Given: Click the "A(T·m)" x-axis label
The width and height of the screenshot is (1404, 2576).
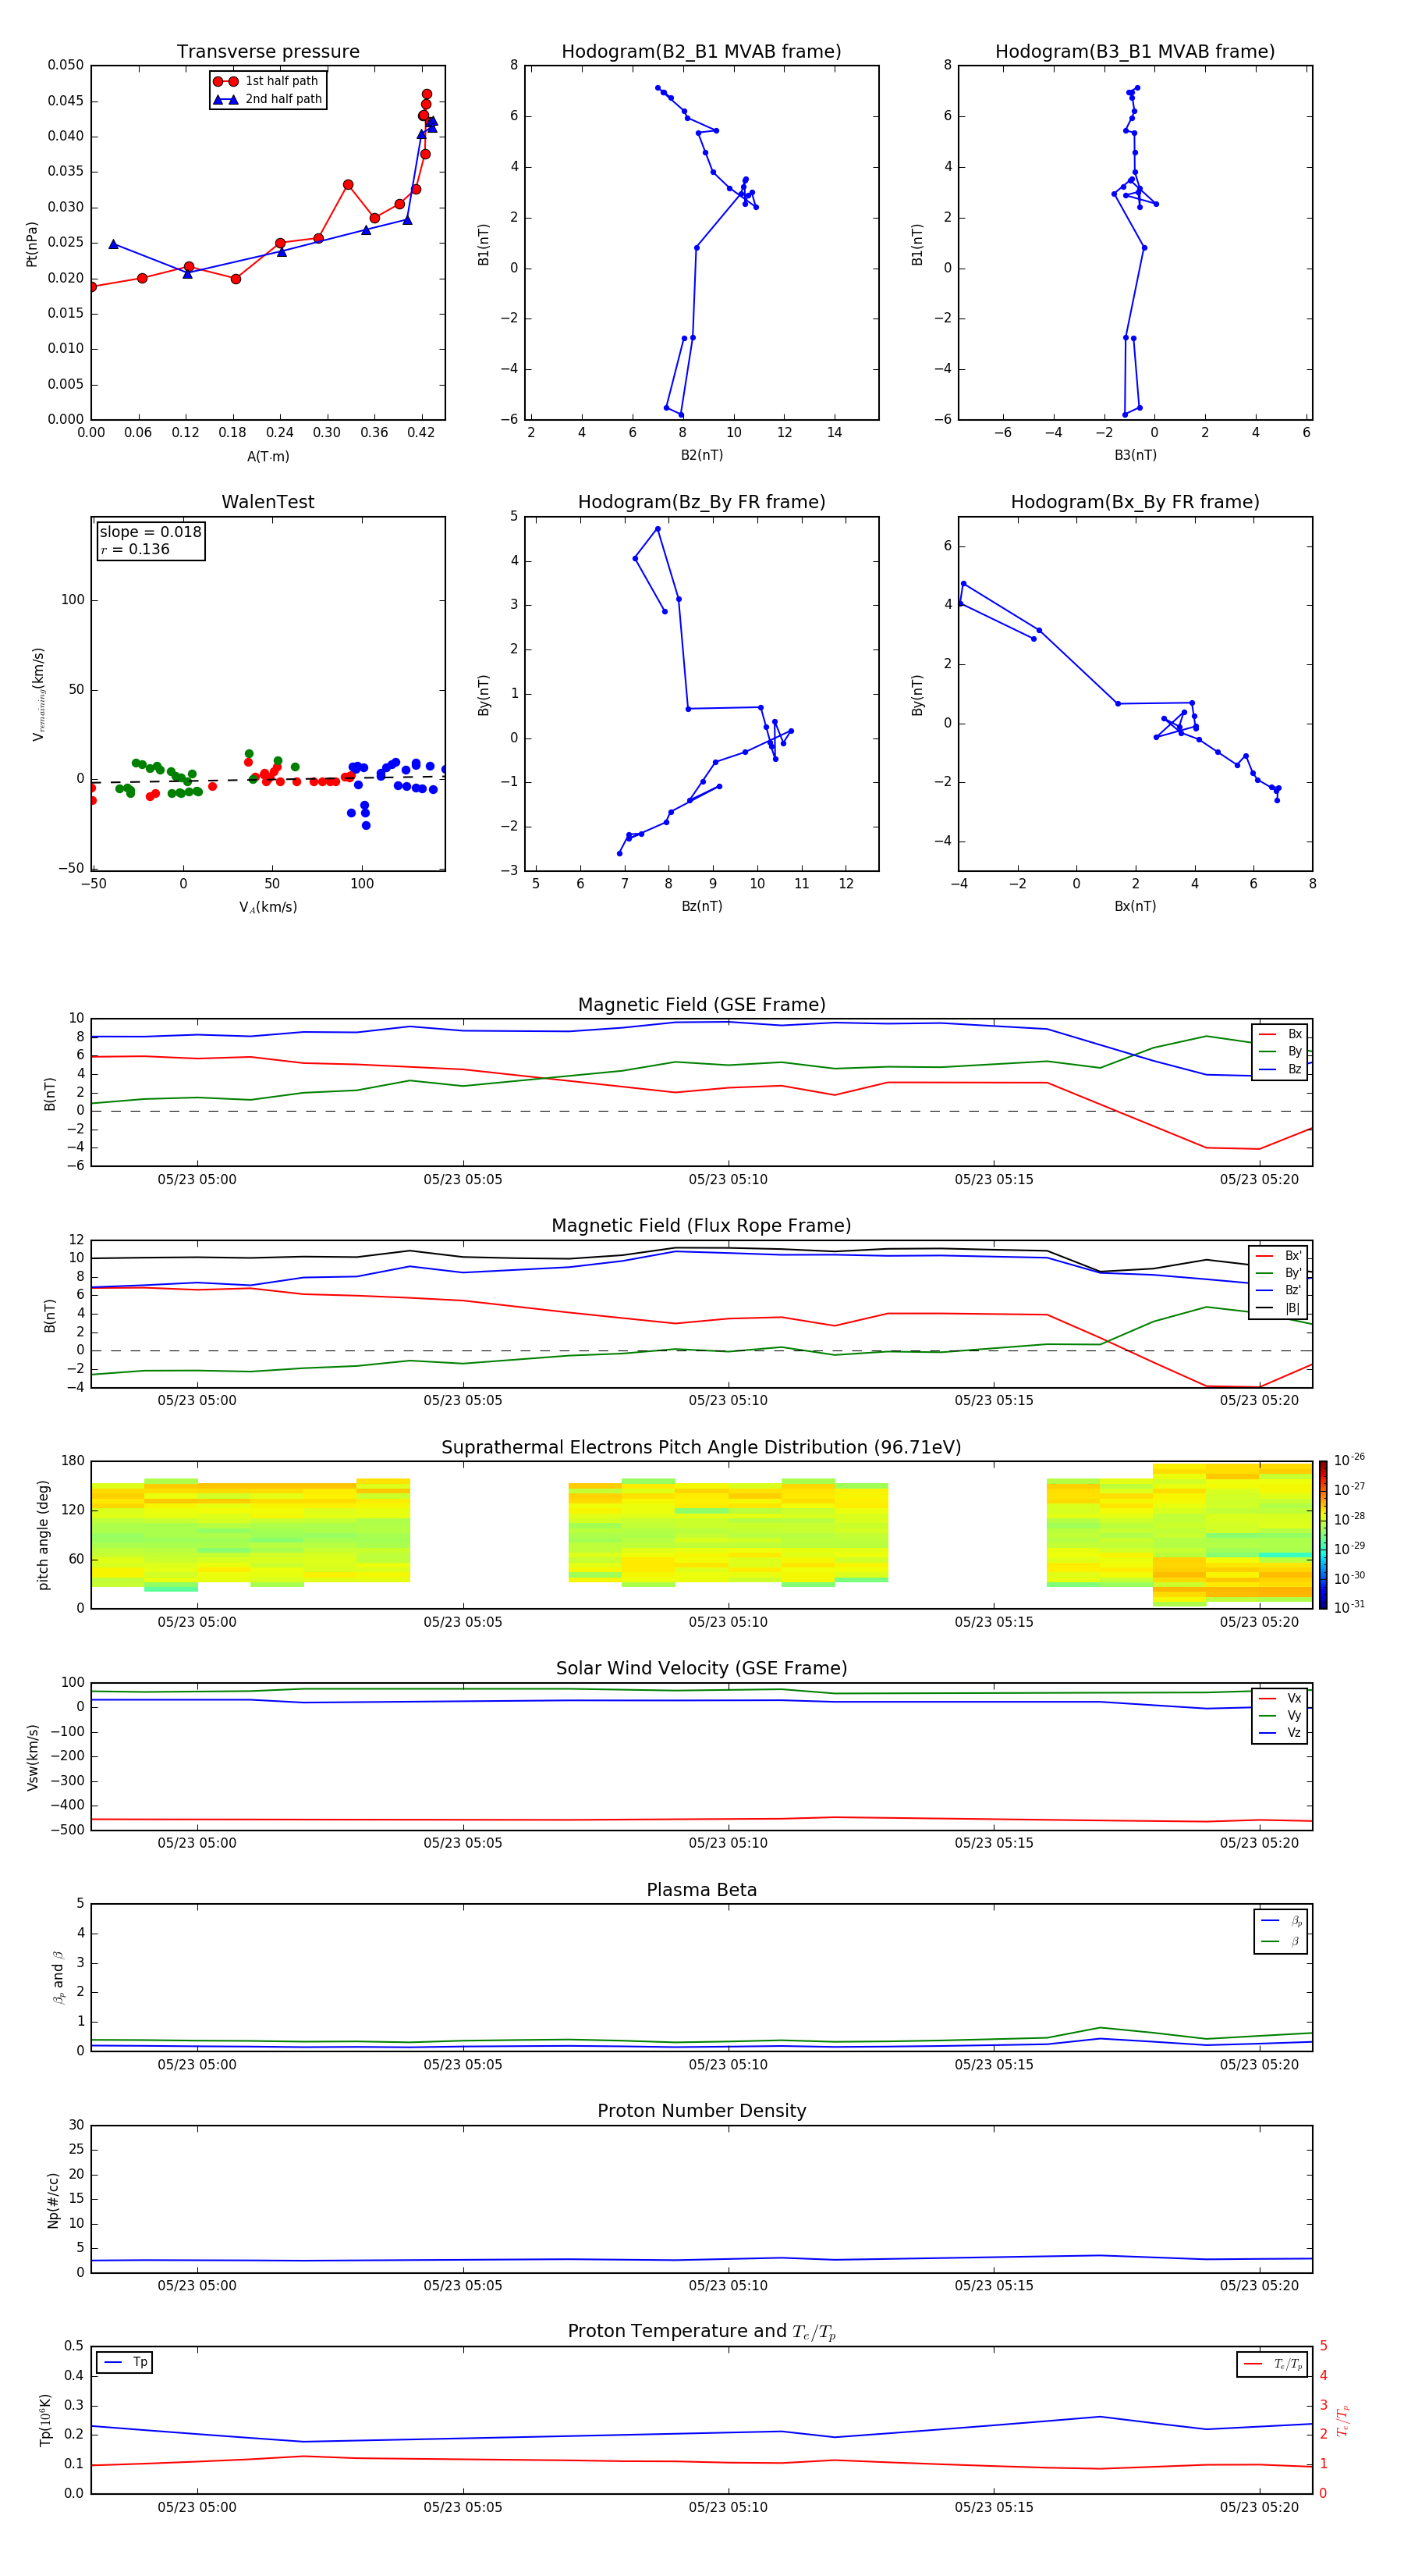Looking at the screenshot, I should [268, 457].
